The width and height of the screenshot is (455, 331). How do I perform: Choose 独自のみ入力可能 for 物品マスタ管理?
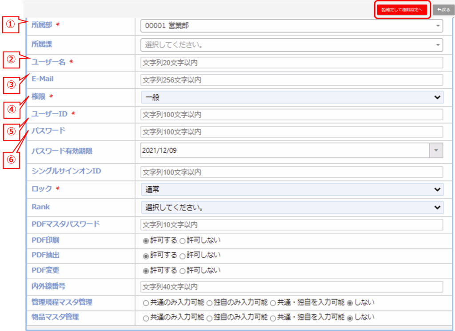coord(209,318)
